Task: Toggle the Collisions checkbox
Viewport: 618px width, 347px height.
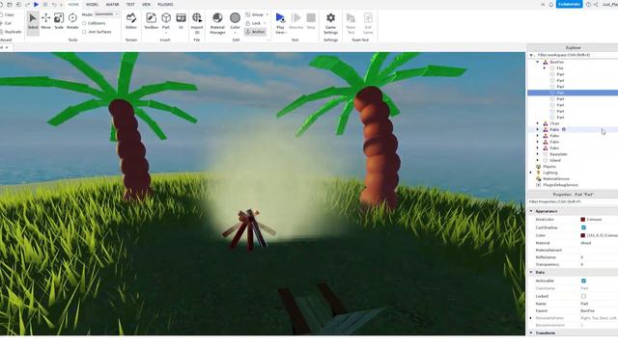Action: [84, 23]
